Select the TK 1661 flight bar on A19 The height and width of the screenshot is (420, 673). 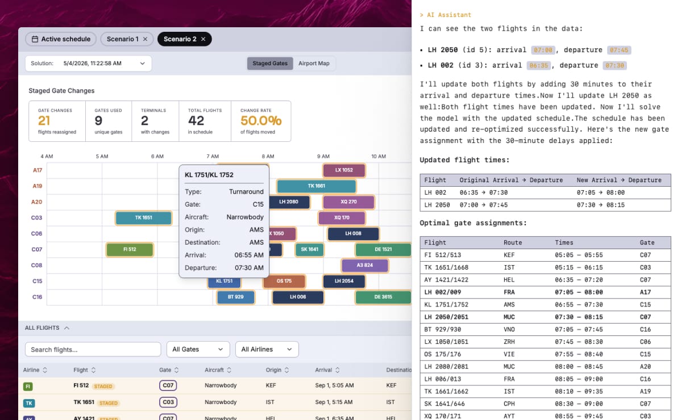click(317, 186)
